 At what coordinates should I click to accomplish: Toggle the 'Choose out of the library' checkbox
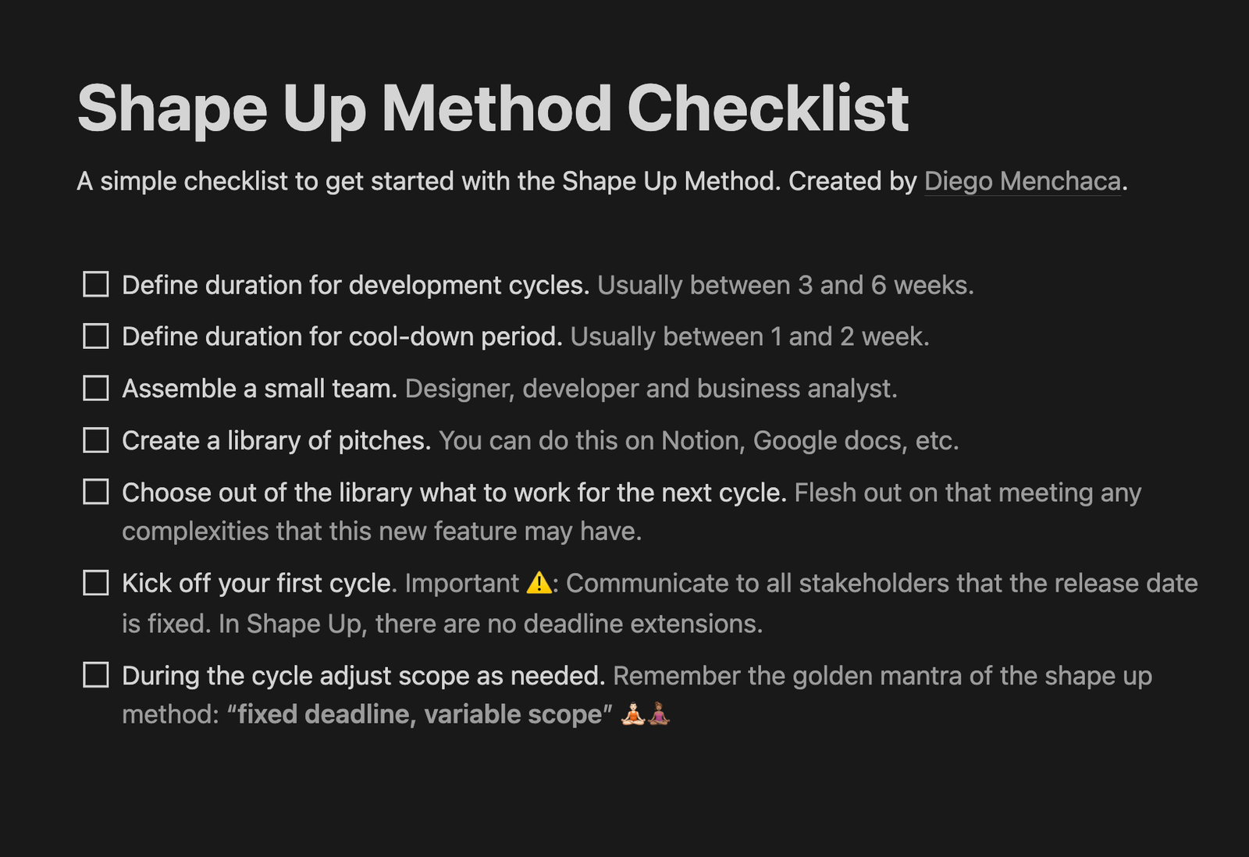[96, 492]
